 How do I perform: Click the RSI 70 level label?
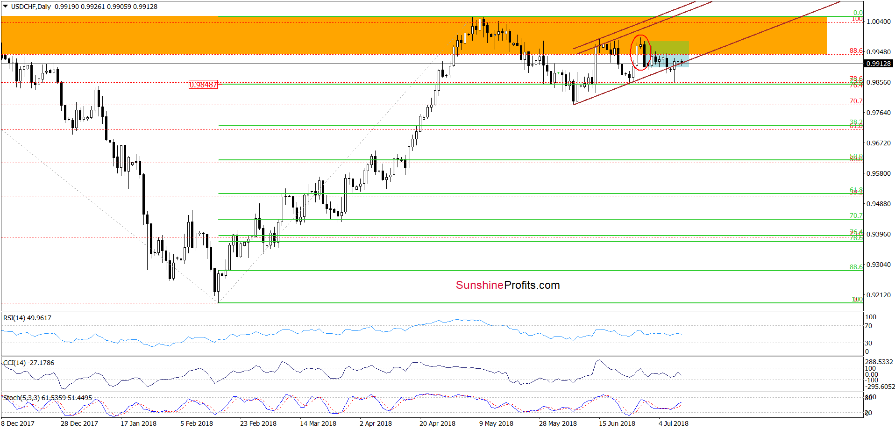point(869,326)
